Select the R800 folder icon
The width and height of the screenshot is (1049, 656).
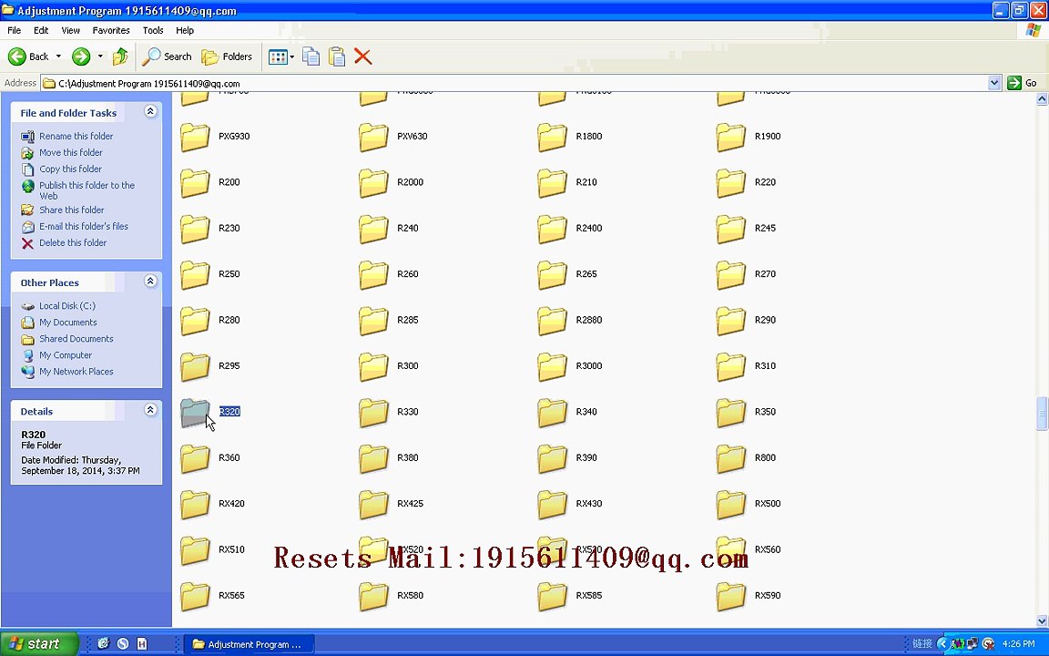(x=731, y=459)
